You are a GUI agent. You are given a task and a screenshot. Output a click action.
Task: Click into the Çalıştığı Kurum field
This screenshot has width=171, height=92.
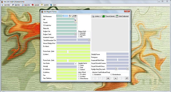(x=118, y=54)
